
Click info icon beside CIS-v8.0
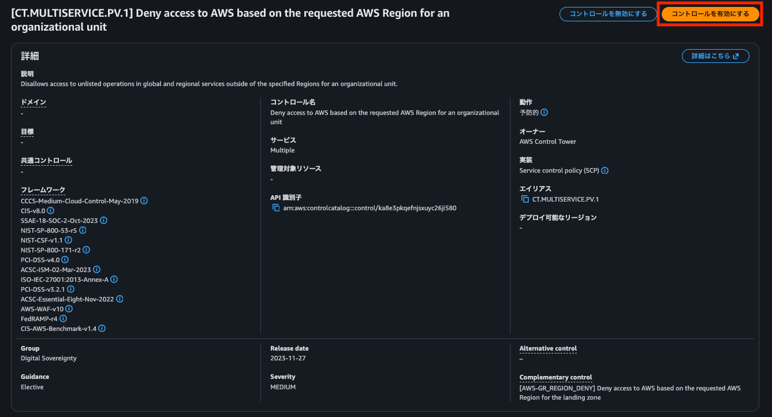point(51,211)
